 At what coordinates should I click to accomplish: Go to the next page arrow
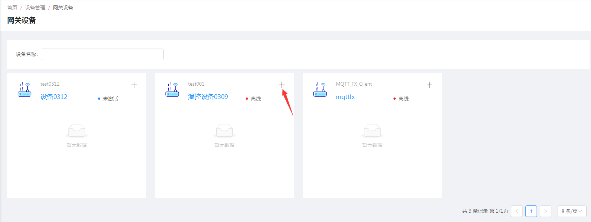click(x=546, y=211)
